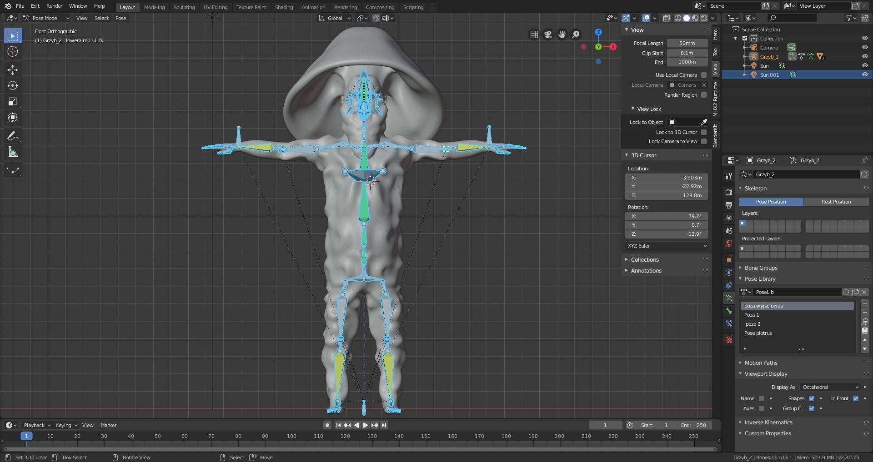Toggle X-ray display button

pos(666,18)
